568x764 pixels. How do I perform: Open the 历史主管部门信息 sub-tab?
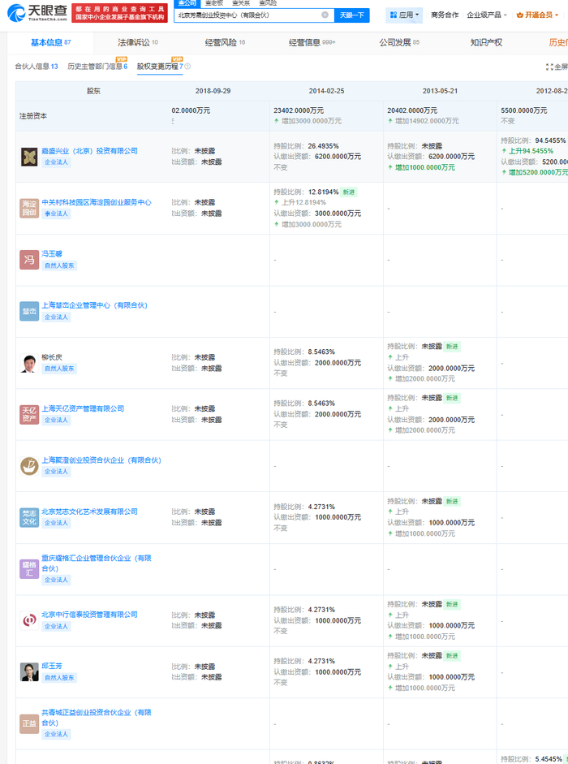pyautogui.click(x=97, y=67)
